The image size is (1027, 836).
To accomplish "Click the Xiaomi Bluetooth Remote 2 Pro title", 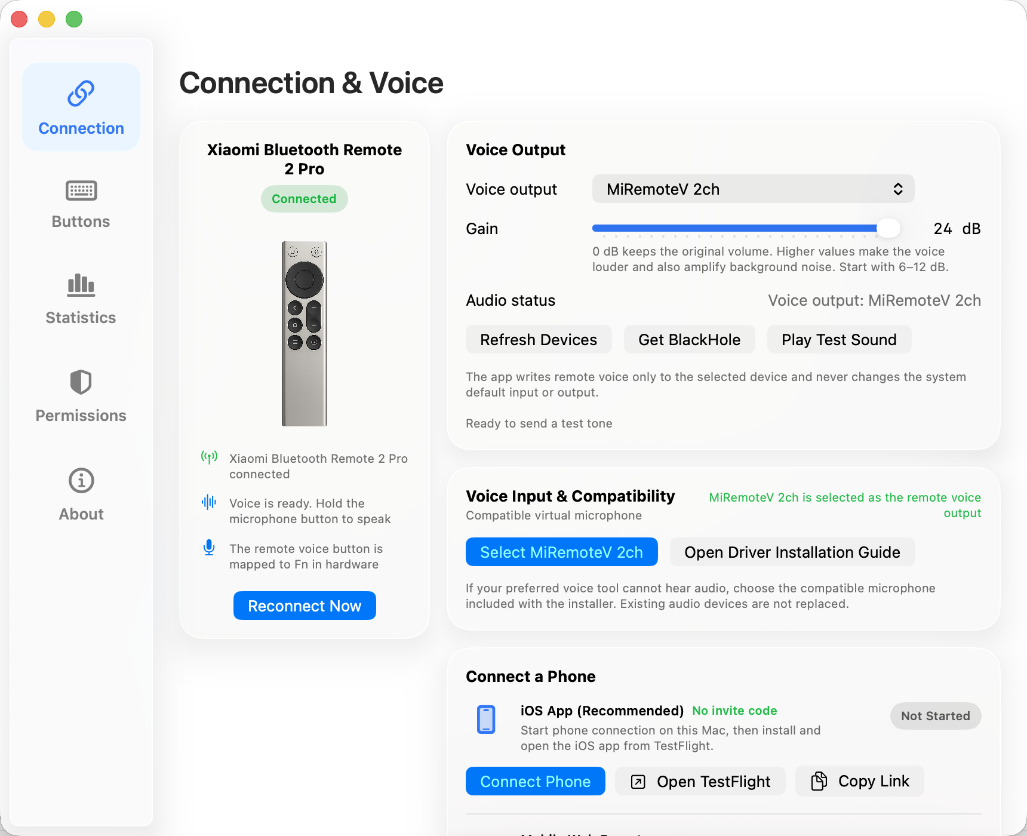I will [305, 159].
